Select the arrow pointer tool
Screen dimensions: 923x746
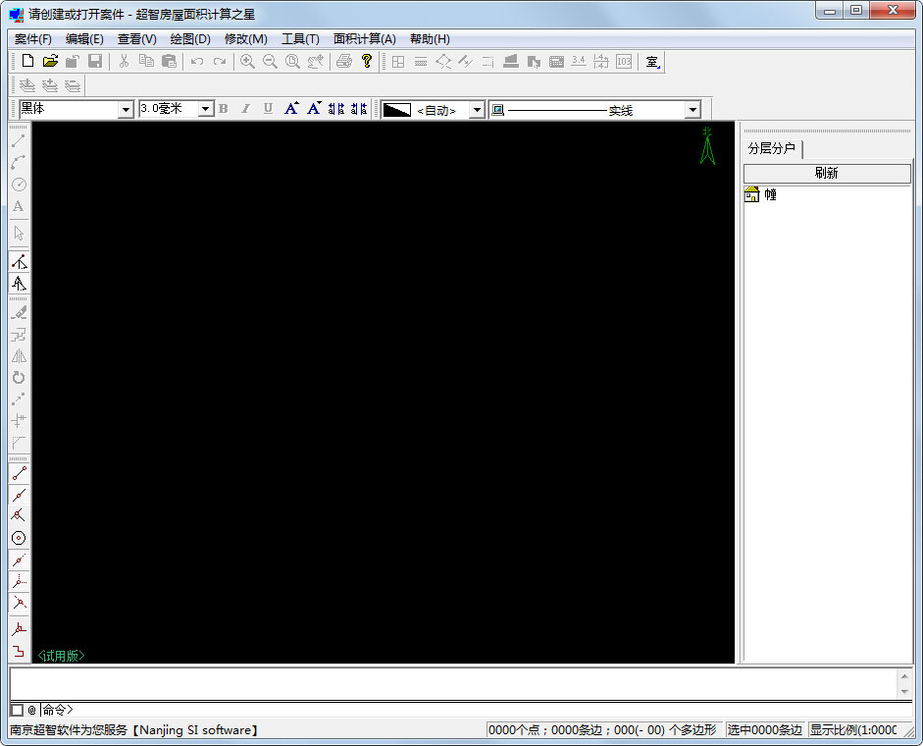pos(19,234)
